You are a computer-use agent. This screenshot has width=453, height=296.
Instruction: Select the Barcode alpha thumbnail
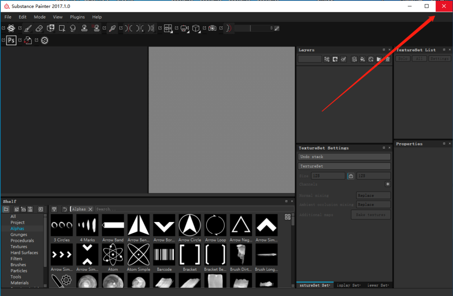pos(164,254)
